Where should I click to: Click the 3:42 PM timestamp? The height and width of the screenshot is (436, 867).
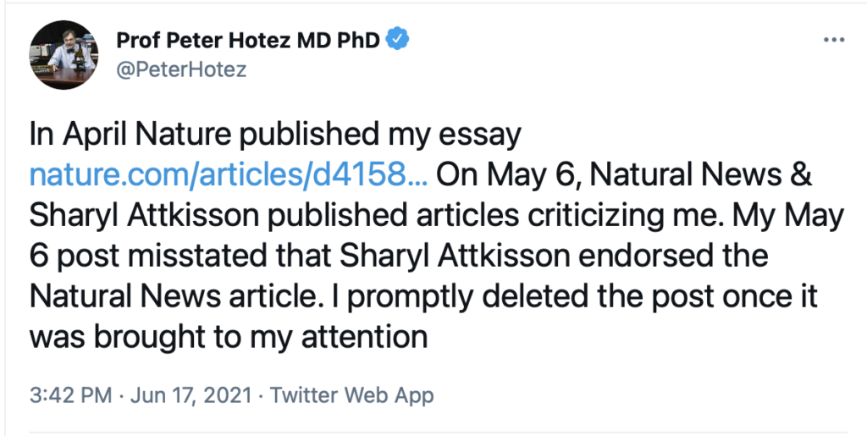71,395
